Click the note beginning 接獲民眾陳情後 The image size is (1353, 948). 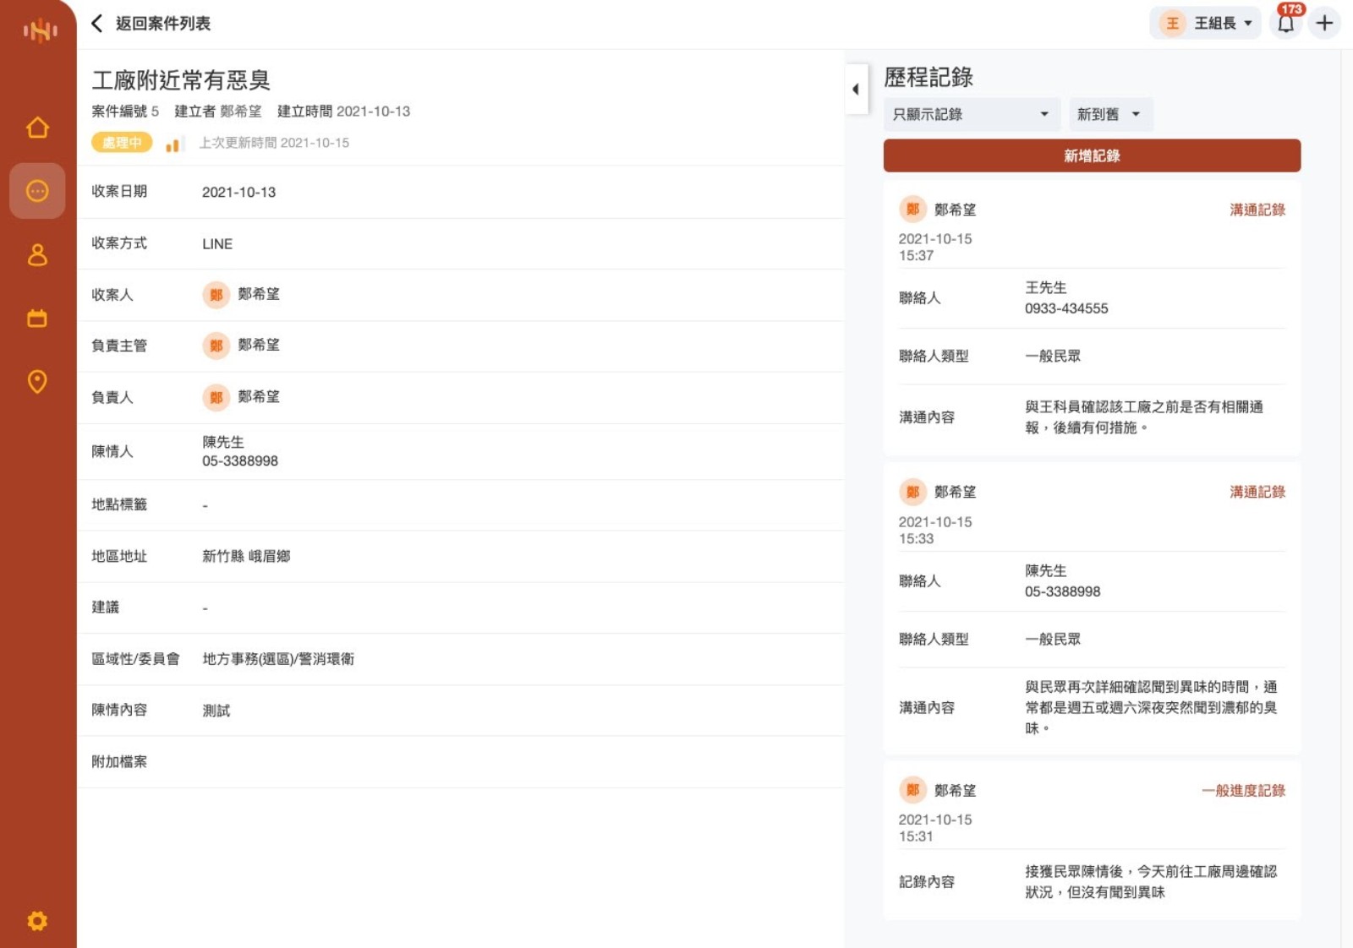[1151, 882]
